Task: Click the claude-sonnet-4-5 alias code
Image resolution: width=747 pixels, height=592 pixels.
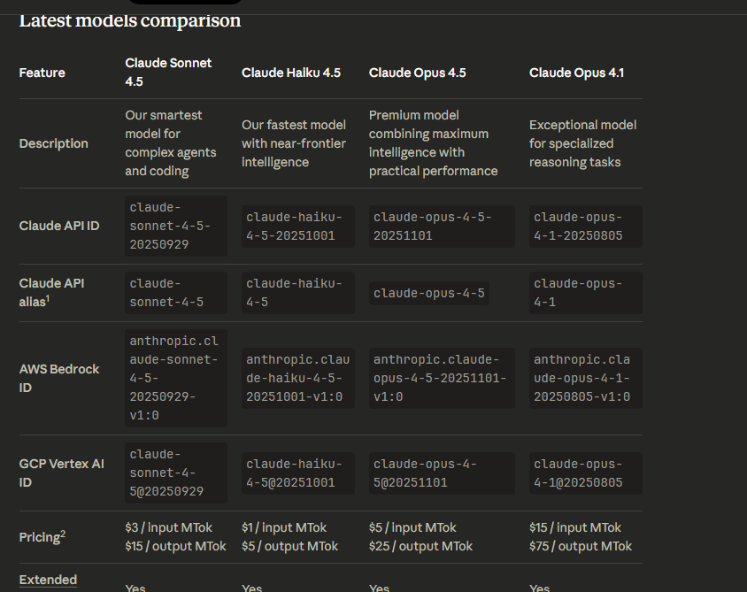Action: pos(175,292)
